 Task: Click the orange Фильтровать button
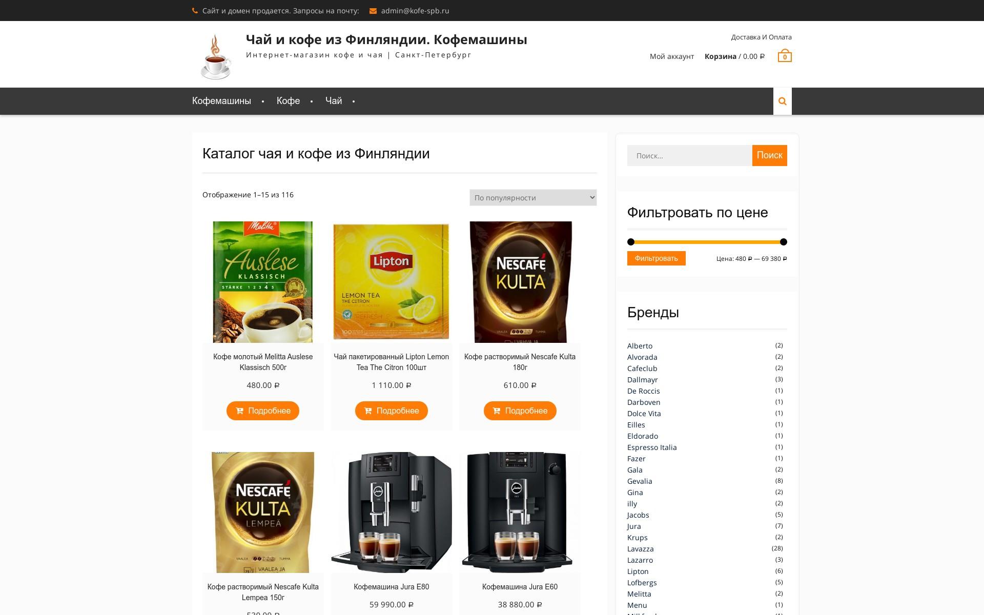tap(656, 258)
